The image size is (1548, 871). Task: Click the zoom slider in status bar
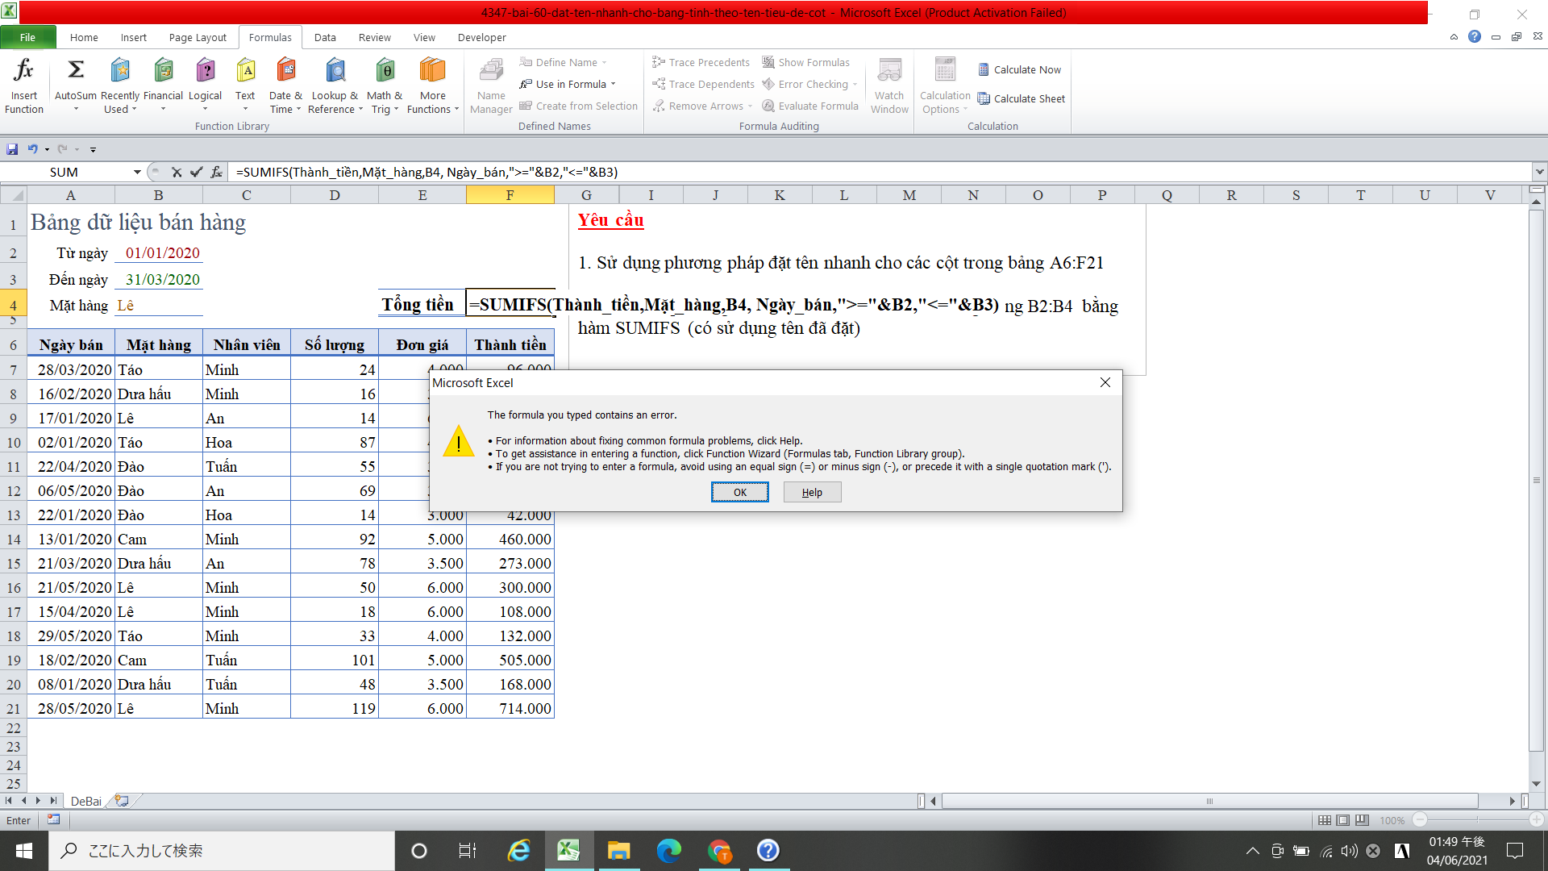[x=1477, y=820]
